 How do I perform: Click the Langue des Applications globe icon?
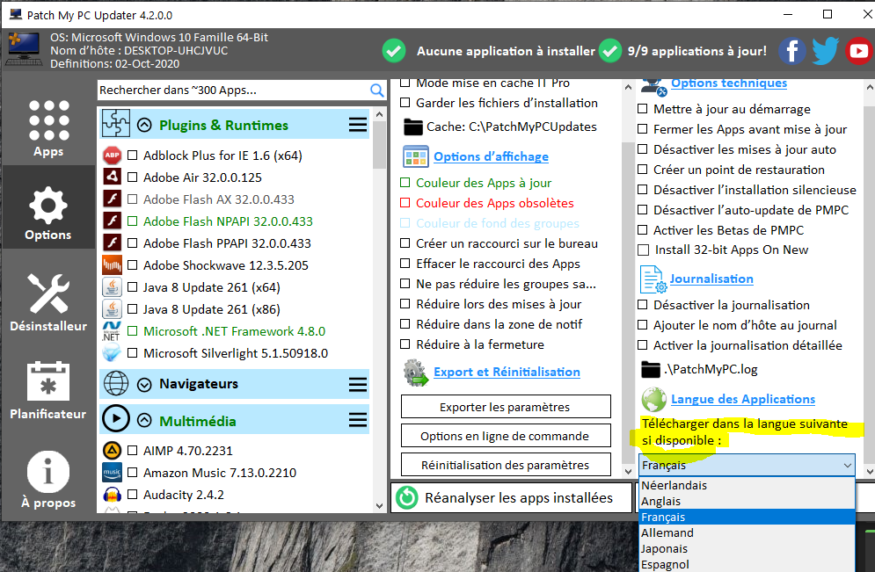[653, 399]
